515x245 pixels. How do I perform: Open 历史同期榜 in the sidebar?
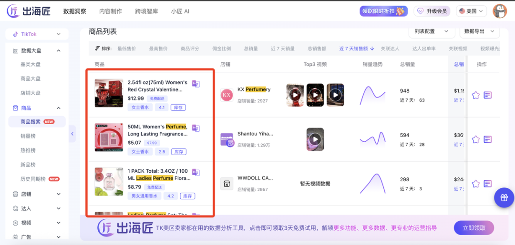pyautogui.click(x=33, y=179)
